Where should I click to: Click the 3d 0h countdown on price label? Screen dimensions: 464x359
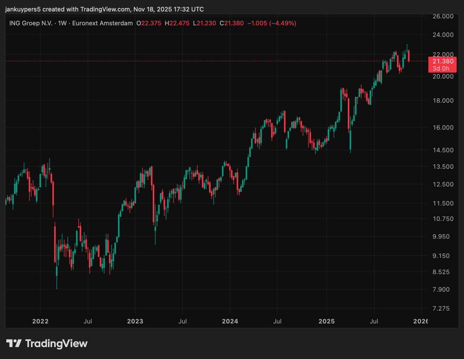pyautogui.click(x=441, y=69)
